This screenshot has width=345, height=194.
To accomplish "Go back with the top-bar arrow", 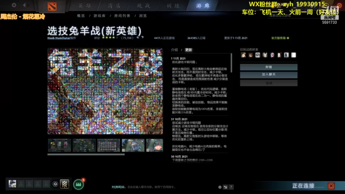I will point(24,5).
